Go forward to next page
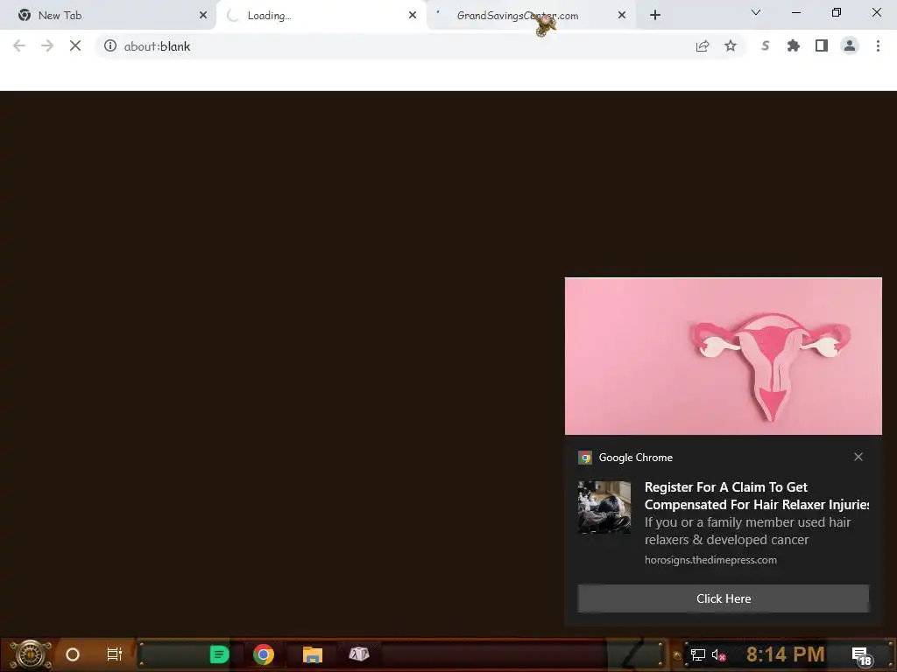This screenshot has height=672, width=897. (x=47, y=45)
